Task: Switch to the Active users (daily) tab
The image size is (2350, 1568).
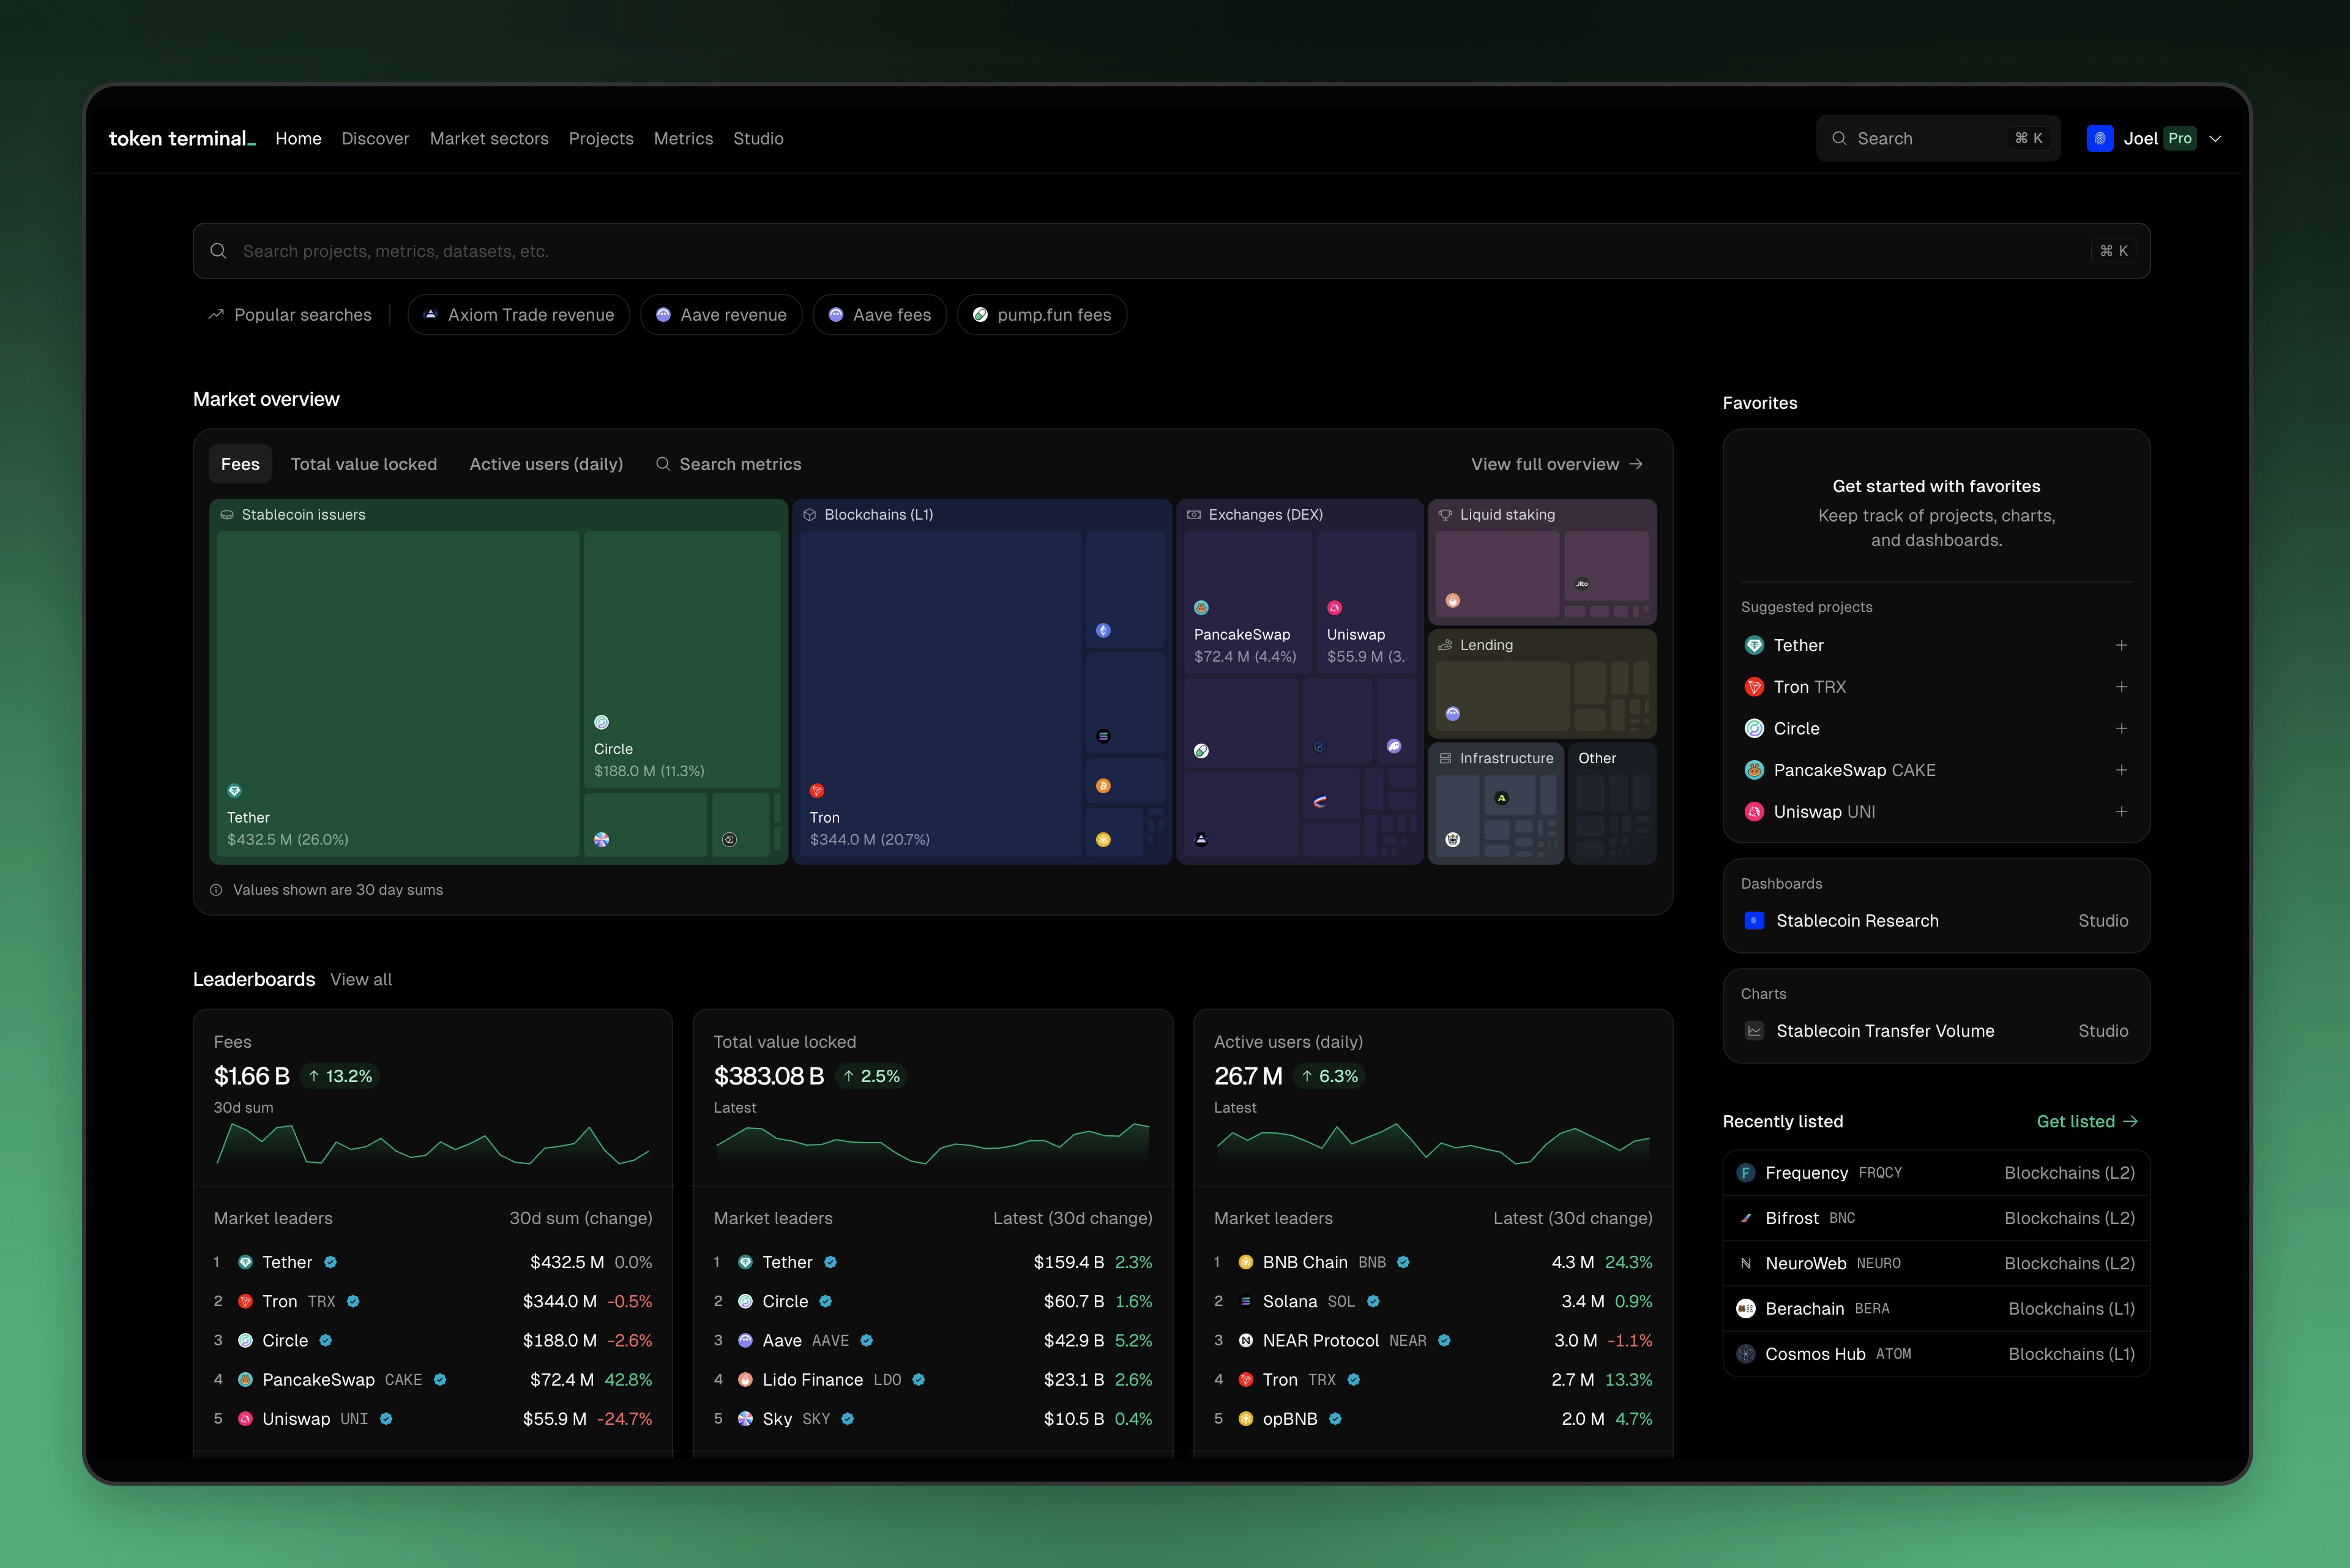Action: (x=546, y=464)
